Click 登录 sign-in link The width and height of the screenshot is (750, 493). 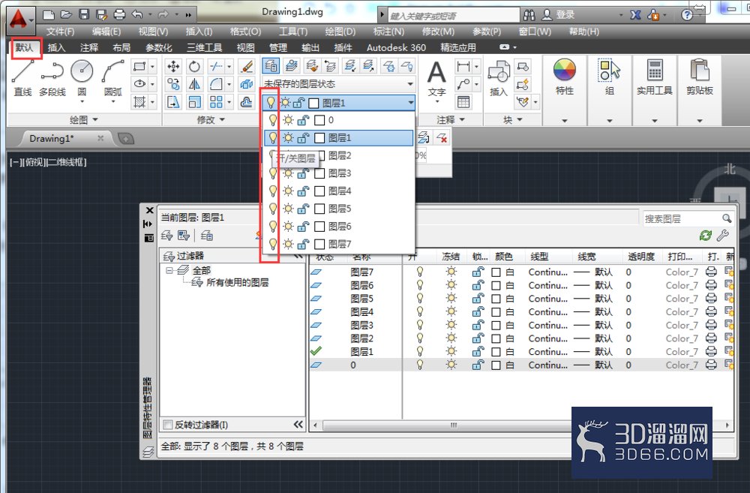point(565,15)
